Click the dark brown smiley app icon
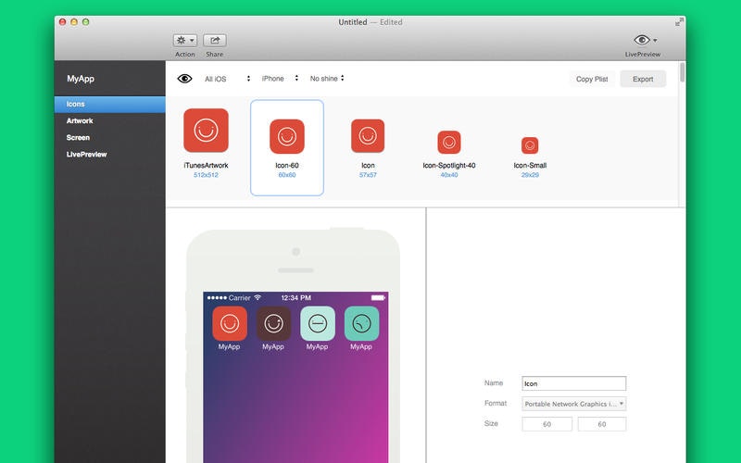 [273, 323]
